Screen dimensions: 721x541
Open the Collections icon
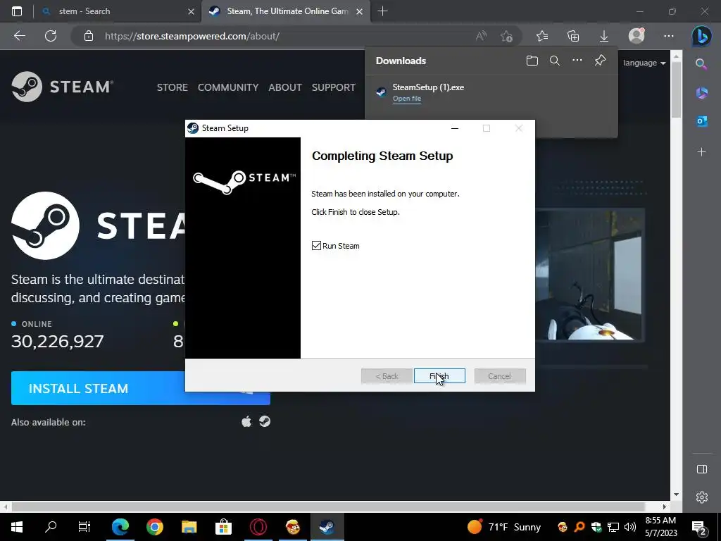click(573, 36)
